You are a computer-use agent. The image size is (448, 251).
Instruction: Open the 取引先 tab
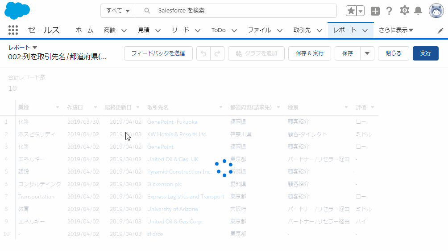click(x=302, y=30)
